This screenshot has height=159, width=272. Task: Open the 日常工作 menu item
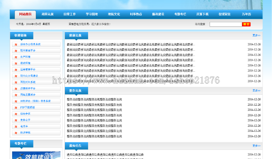[70, 14]
